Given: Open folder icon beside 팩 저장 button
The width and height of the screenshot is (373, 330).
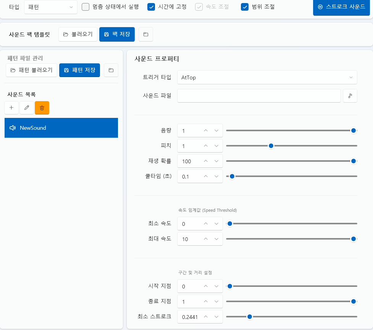Looking at the screenshot, I should 146,34.
